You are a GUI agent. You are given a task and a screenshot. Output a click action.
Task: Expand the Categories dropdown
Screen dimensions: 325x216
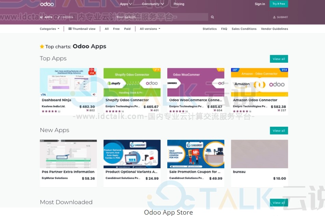[x=50, y=29]
